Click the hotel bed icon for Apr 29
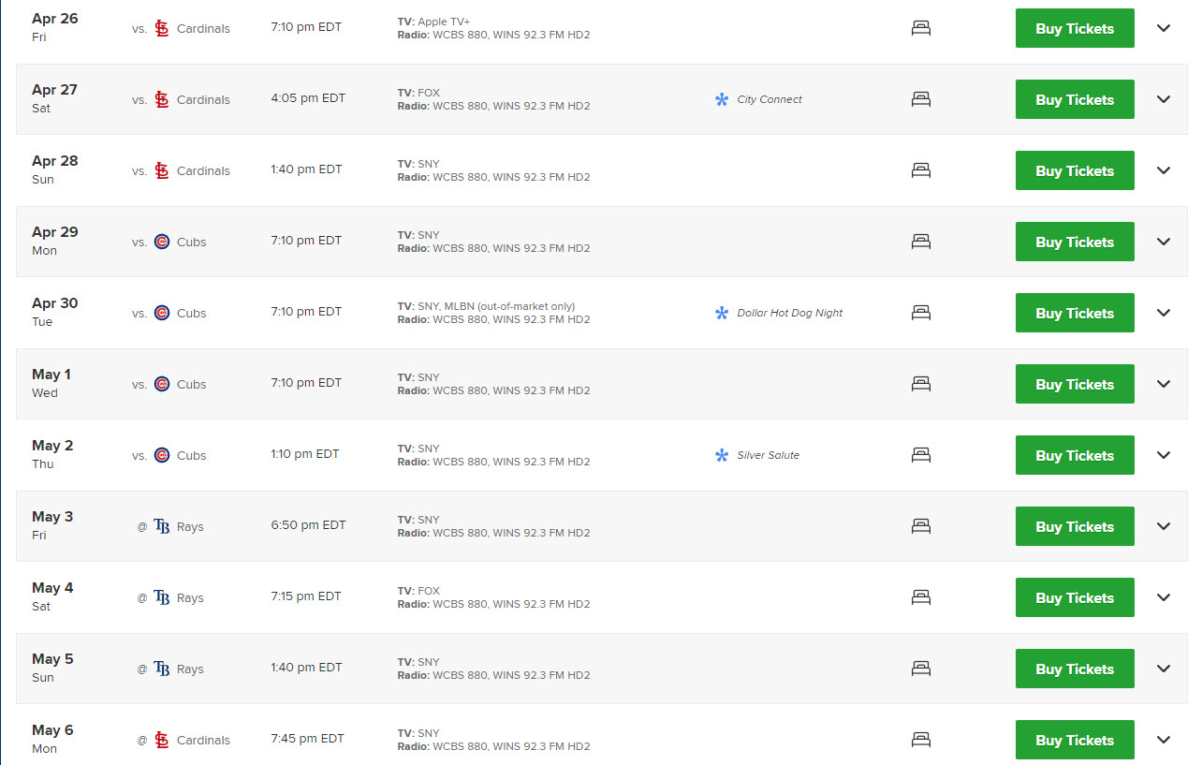This screenshot has width=1202, height=765. (x=921, y=242)
